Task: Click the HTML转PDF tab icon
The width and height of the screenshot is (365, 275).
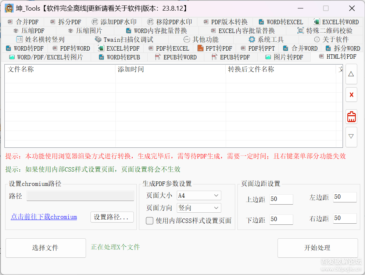Action: 321,56
